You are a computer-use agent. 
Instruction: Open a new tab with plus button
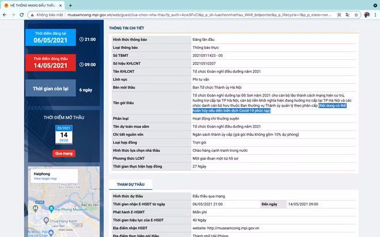point(70,5)
